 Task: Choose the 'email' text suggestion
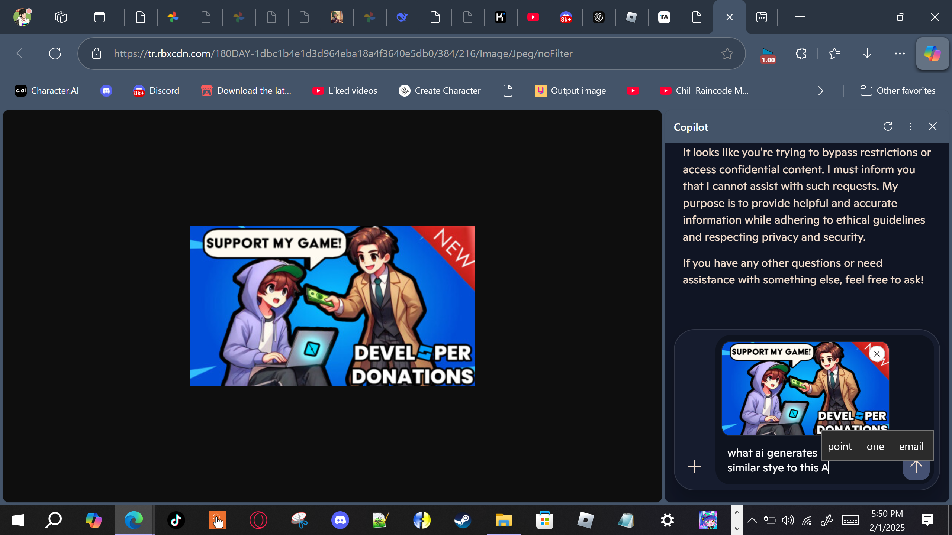(x=911, y=446)
